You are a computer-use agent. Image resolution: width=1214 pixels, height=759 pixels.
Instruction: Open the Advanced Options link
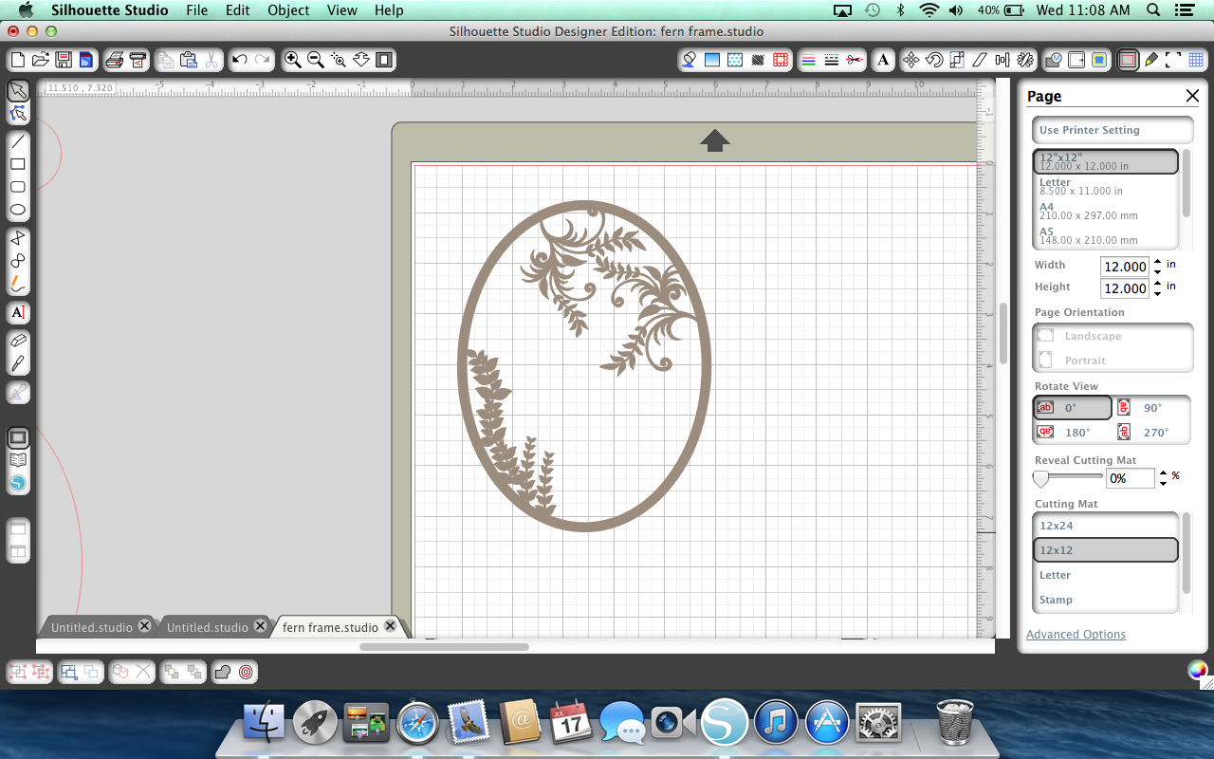point(1076,635)
